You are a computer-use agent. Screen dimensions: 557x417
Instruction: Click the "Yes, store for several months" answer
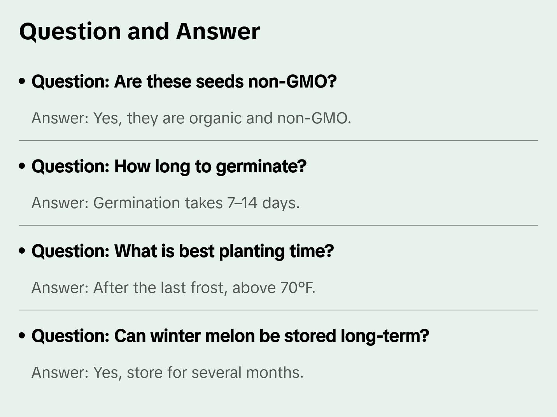(x=167, y=373)
